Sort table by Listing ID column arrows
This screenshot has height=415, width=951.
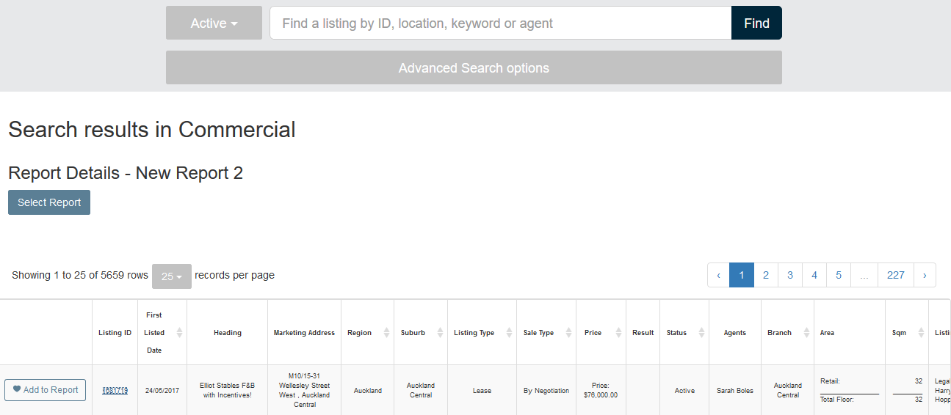click(115, 333)
